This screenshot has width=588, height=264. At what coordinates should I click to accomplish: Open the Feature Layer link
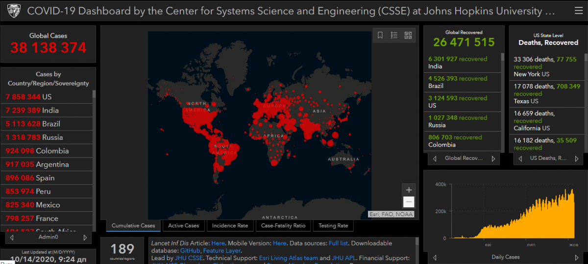point(222,250)
